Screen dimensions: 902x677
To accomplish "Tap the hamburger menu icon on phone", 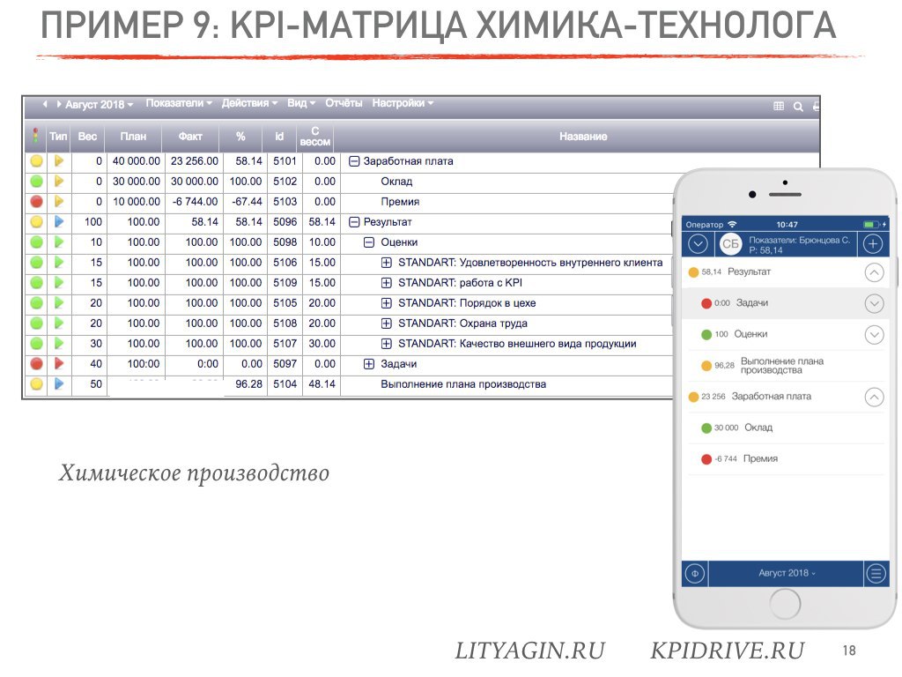I will (875, 574).
